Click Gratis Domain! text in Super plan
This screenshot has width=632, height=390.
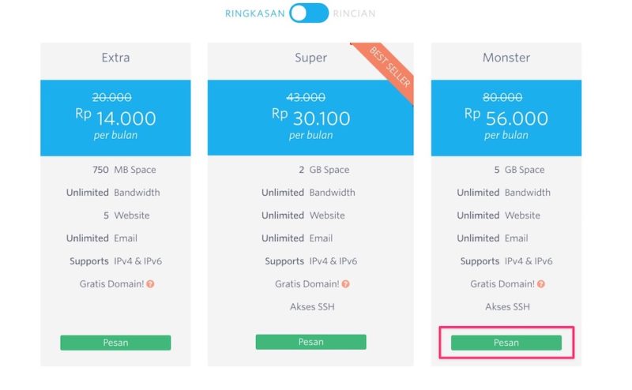point(307,284)
